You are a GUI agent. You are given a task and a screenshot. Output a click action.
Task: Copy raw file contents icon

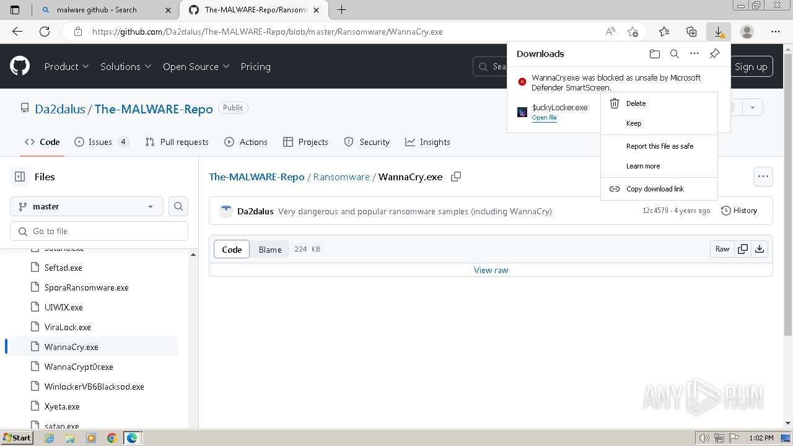point(742,249)
